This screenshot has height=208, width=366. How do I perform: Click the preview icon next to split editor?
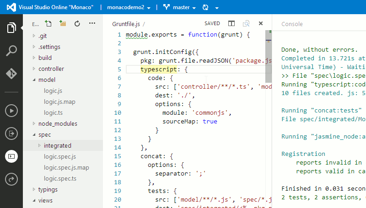tap(246, 23)
